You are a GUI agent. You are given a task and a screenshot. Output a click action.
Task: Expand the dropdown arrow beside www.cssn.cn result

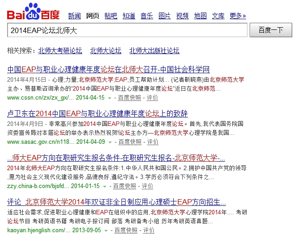click(109, 98)
